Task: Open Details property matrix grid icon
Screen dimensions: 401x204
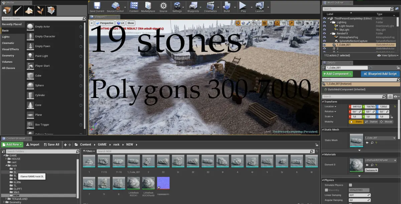Action: tap(390, 96)
